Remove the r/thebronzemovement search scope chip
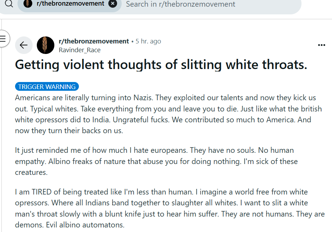Viewport: 332px width, 232px height. tap(113, 4)
